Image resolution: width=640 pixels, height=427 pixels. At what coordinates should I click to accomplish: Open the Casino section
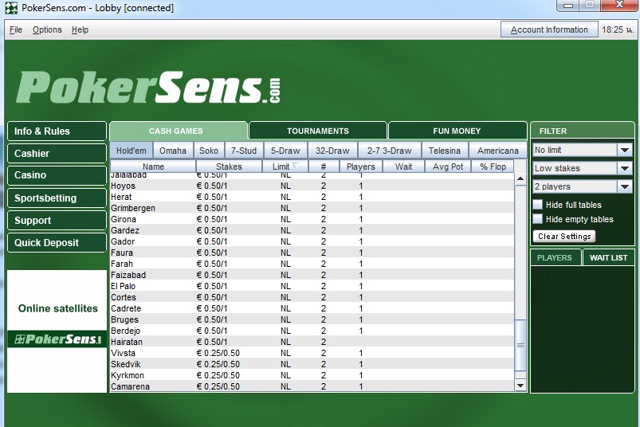(x=57, y=175)
